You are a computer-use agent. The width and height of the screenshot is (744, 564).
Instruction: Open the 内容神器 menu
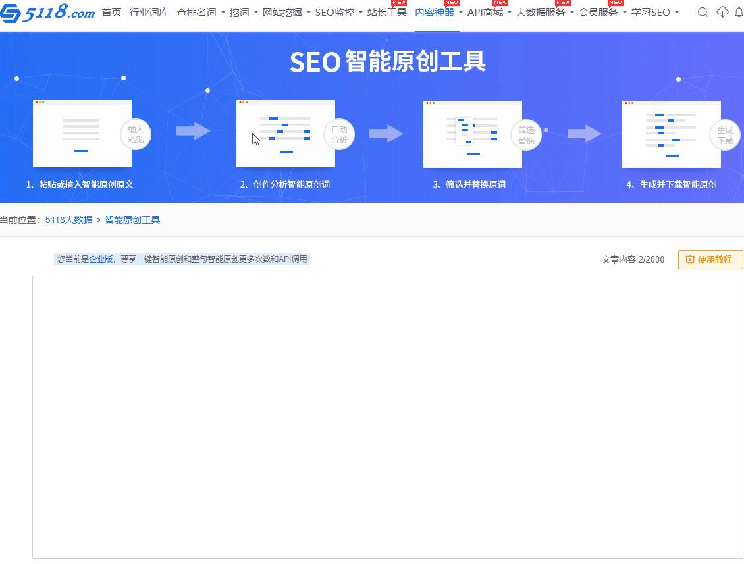tap(438, 13)
